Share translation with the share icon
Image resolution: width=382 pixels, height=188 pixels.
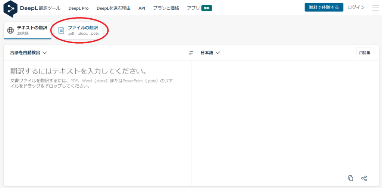pos(364,178)
